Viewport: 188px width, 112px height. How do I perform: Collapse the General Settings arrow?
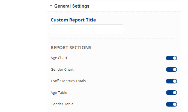[x=51, y=6]
